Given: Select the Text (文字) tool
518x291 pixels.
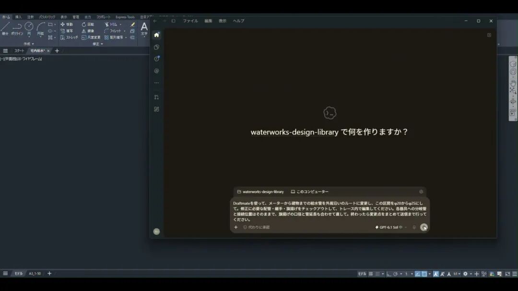Looking at the screenshot, I should coord(144,28).
